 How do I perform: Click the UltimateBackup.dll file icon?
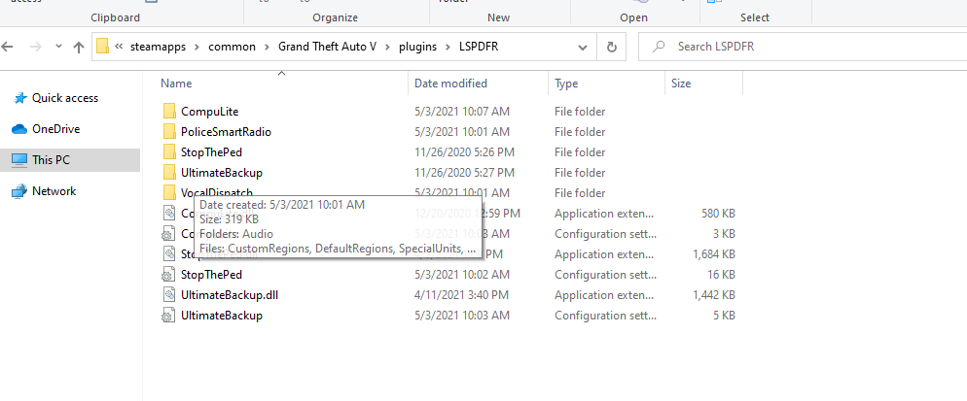pos(169,295)
